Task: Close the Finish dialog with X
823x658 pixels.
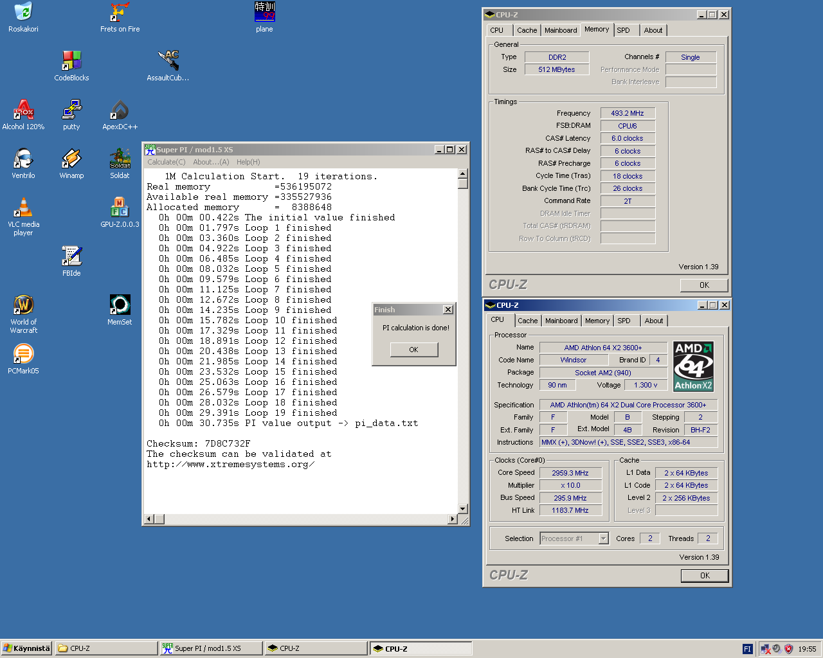Action: (448, 310)
